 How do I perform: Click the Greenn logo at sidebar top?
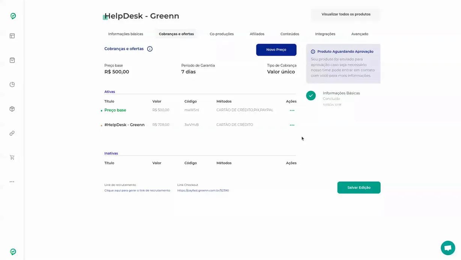click(x=13, y=16)
